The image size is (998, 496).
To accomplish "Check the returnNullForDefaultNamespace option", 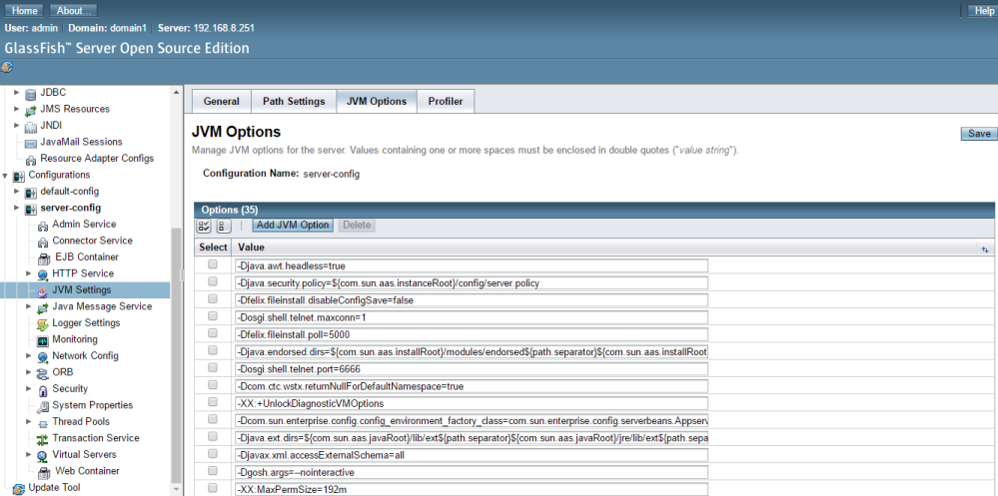I will coord(213,384).
